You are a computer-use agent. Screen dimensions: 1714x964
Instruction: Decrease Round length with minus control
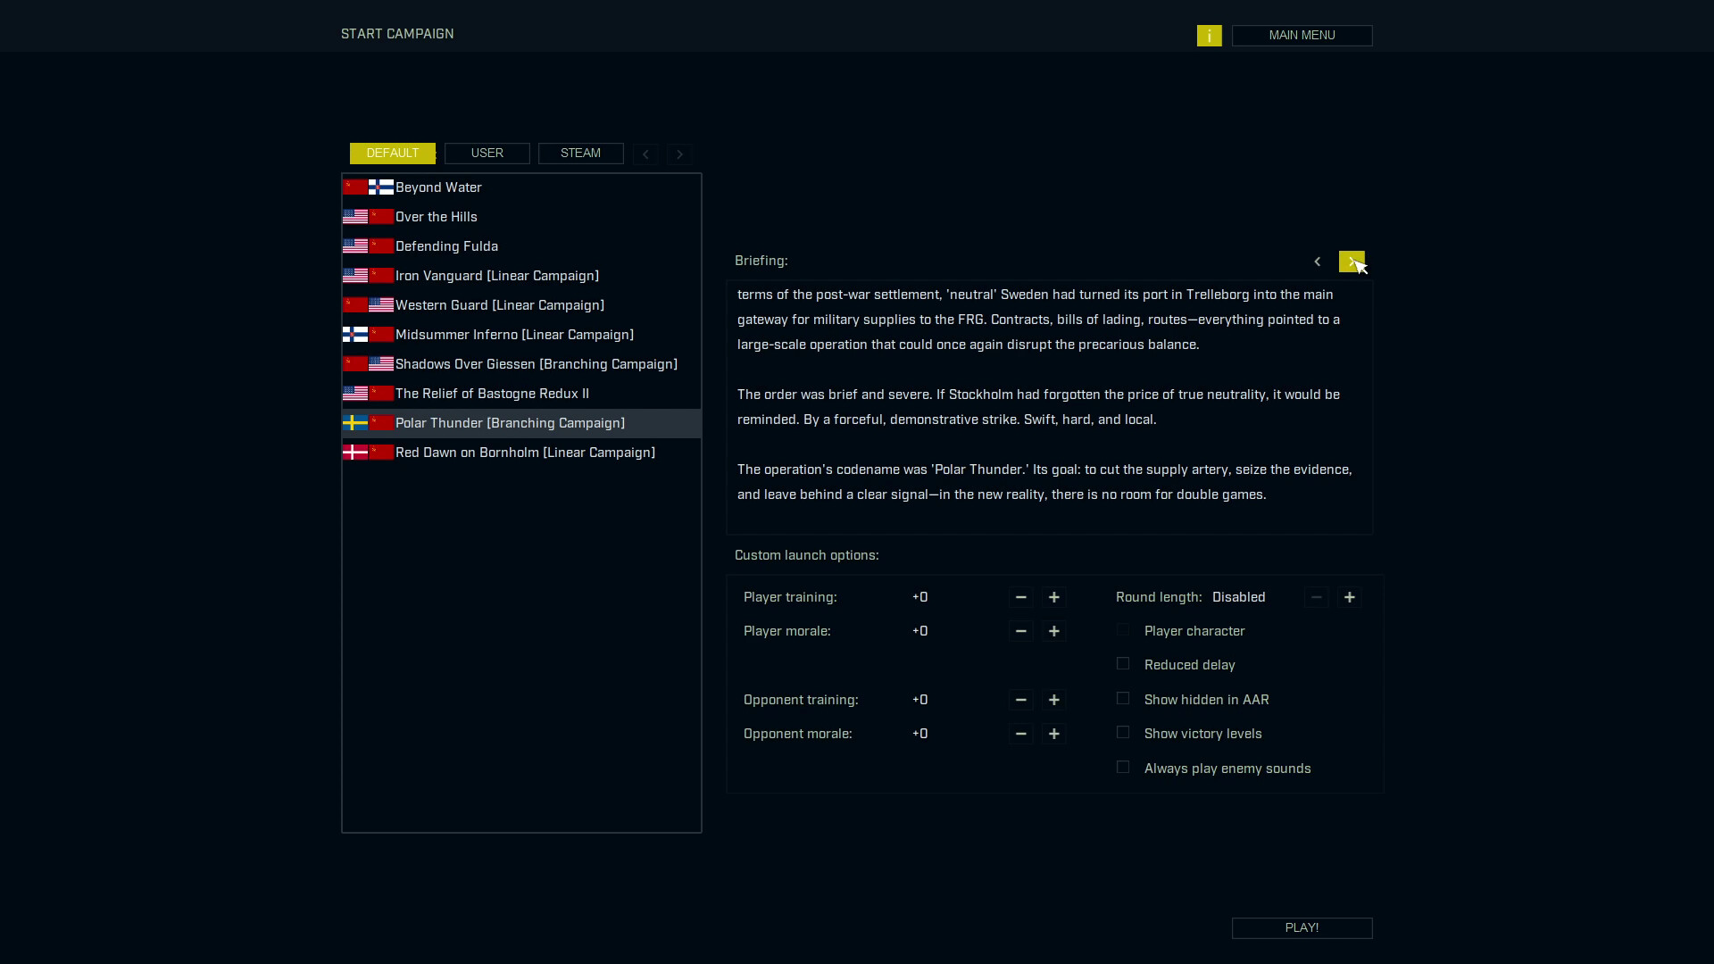(x=1317, y=598)
